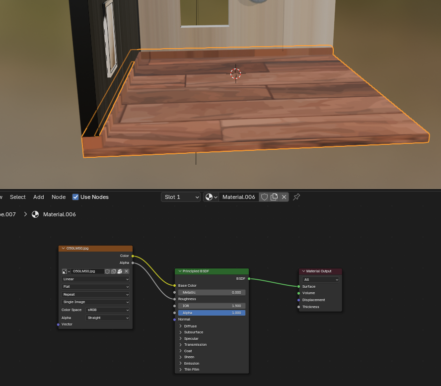
Task: Click the O5GLMS0.jpg image name field
Action: [87, 271]
